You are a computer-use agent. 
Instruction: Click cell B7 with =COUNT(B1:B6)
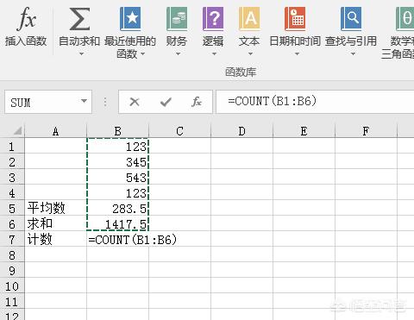(117, 240)
